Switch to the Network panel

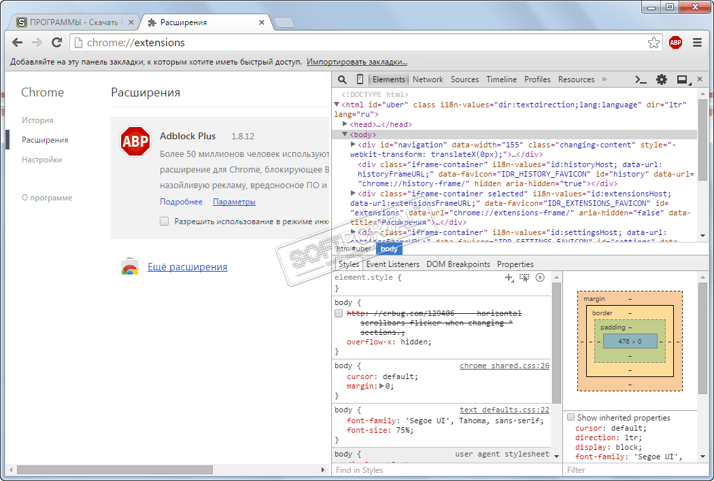click(x=428, y=79)
